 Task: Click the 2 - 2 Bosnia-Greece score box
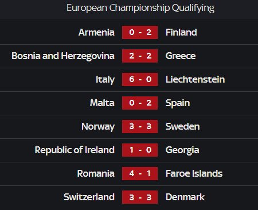(x=140, y=56)
